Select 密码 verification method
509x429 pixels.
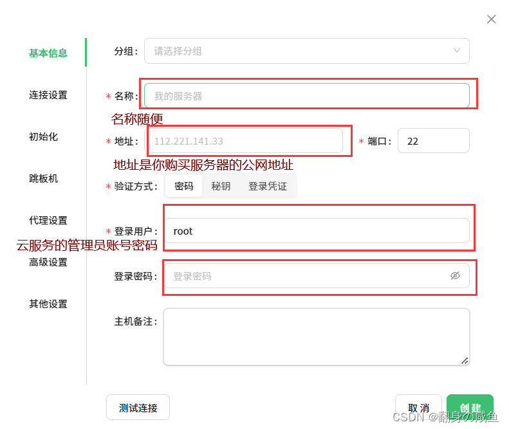point(184,187)
